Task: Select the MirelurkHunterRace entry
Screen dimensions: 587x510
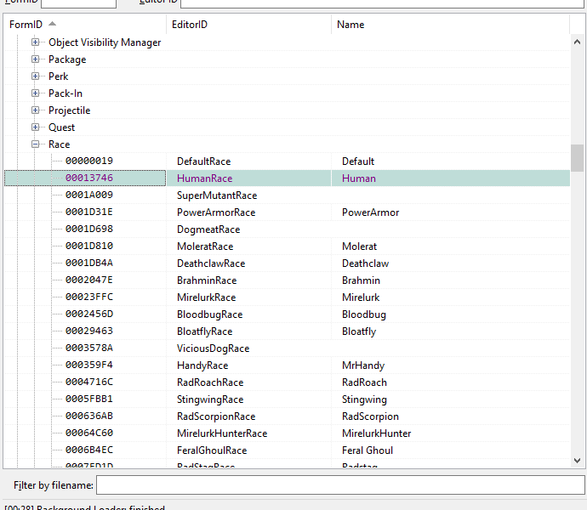Action: (x=222, y=433)
